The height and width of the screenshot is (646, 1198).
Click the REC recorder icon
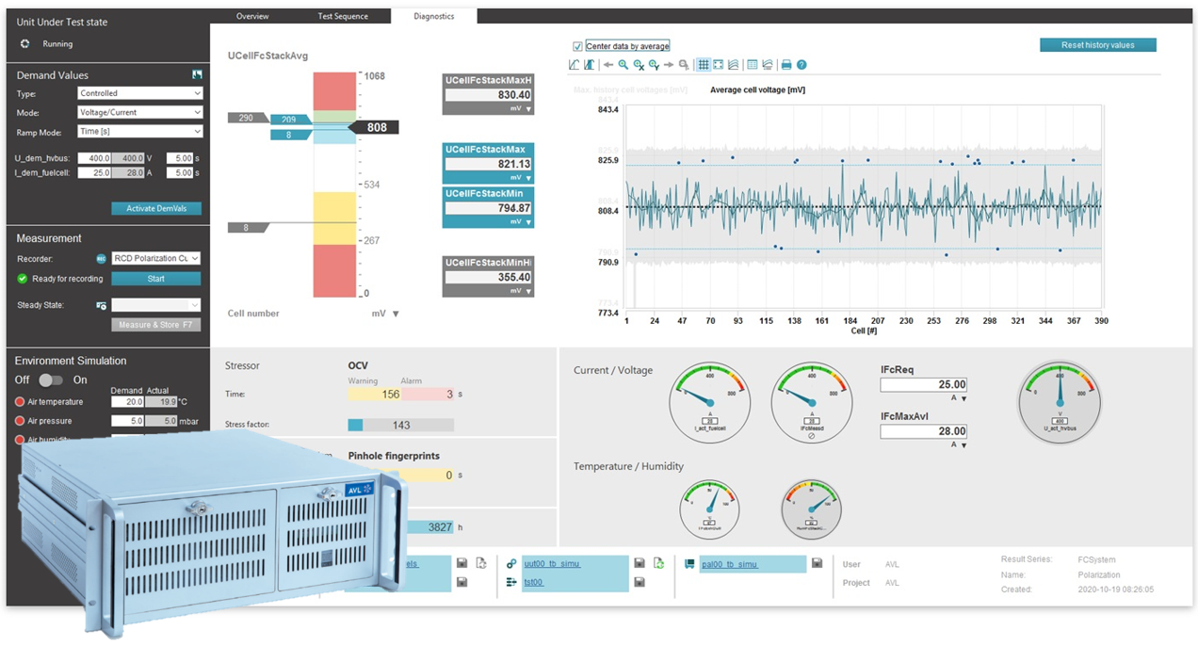tap(102, 258)
